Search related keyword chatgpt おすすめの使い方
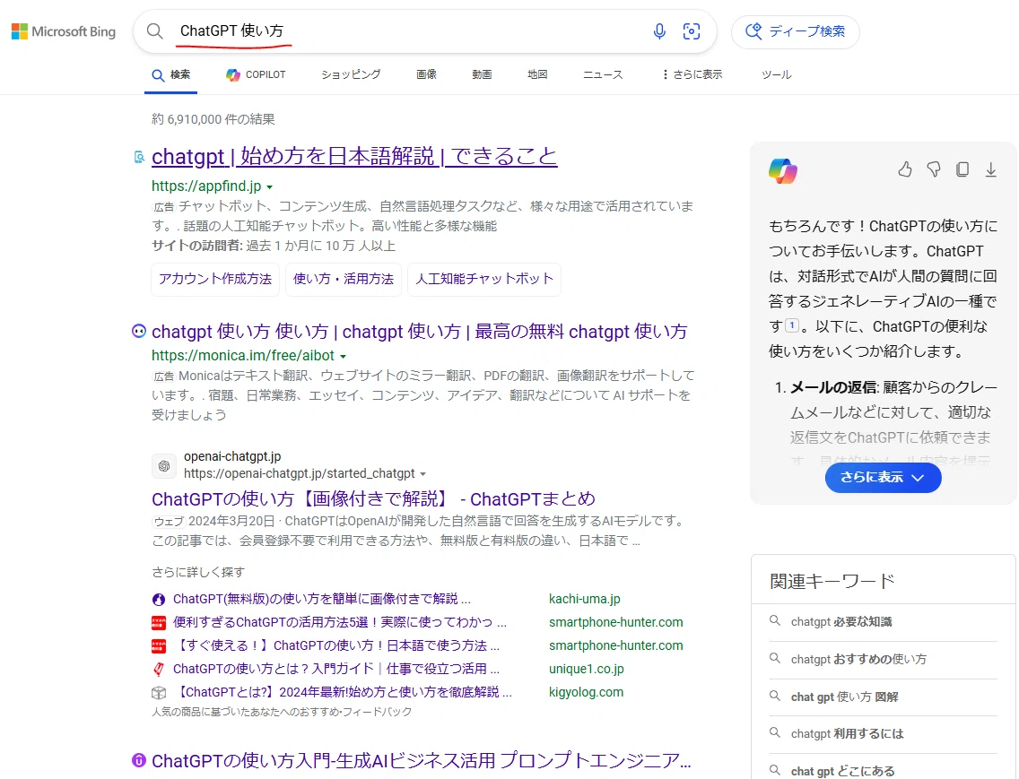The image size is (1019, 779). coord(858,660)
